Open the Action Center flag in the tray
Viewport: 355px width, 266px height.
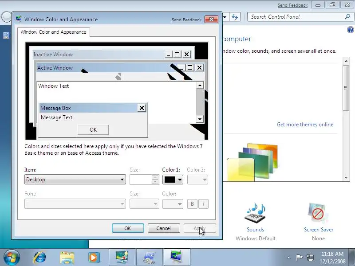point(299,257)
